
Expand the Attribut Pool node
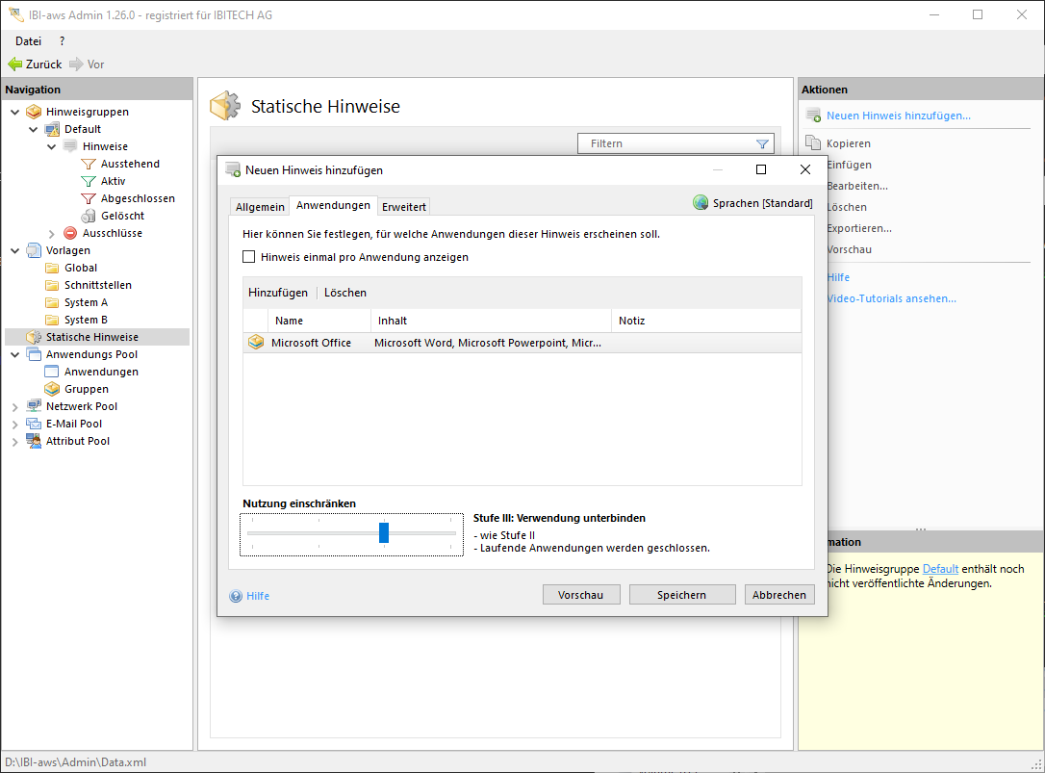click(x=15, y=441)
